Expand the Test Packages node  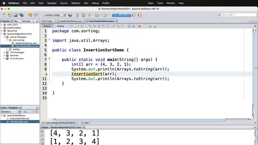point(4,52)
